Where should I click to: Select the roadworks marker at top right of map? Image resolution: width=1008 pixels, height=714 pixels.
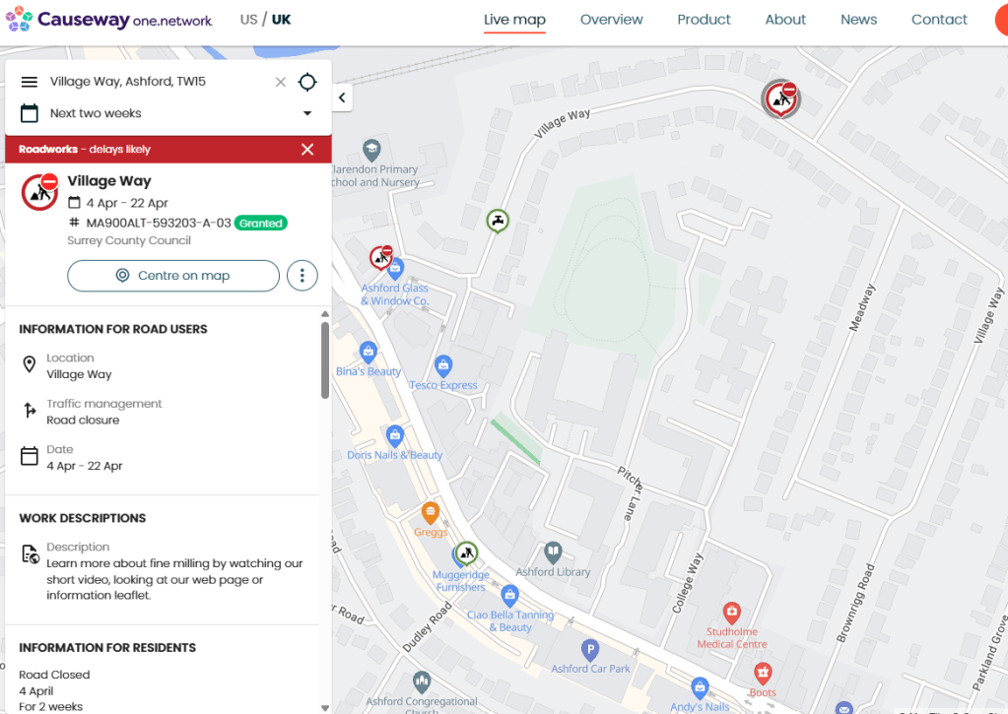point(780,97)
